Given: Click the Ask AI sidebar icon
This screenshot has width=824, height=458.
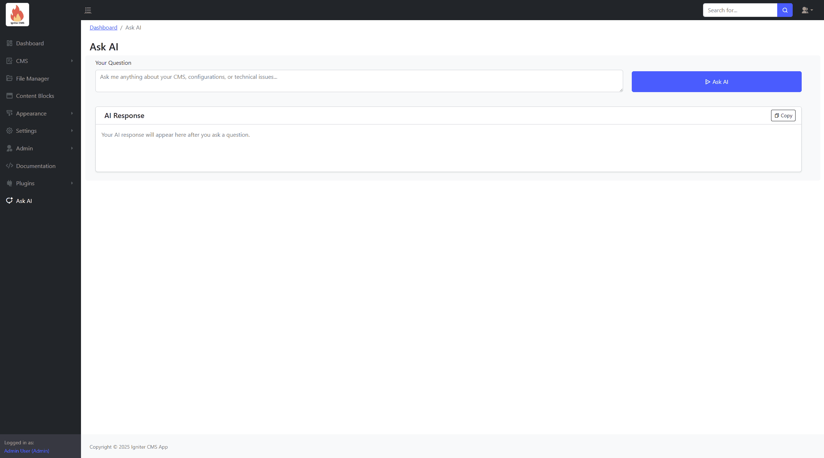Looking at the screenshot, I should (x=9, y=201).
